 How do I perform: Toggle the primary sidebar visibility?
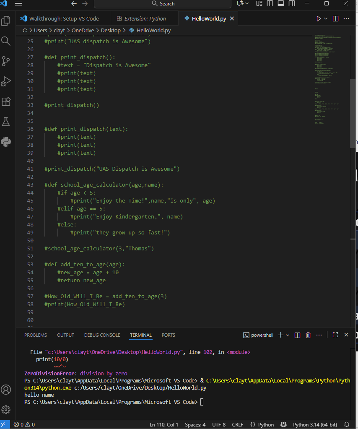click(x=270, y=3)
